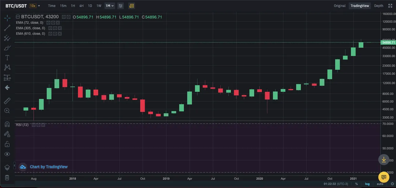Toggle magnet mode in drawing sidebar
Image resolution: width=396 pixels, height=188 pixels.
click(7, 124)
